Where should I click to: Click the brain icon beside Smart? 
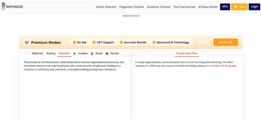[92, 54]
